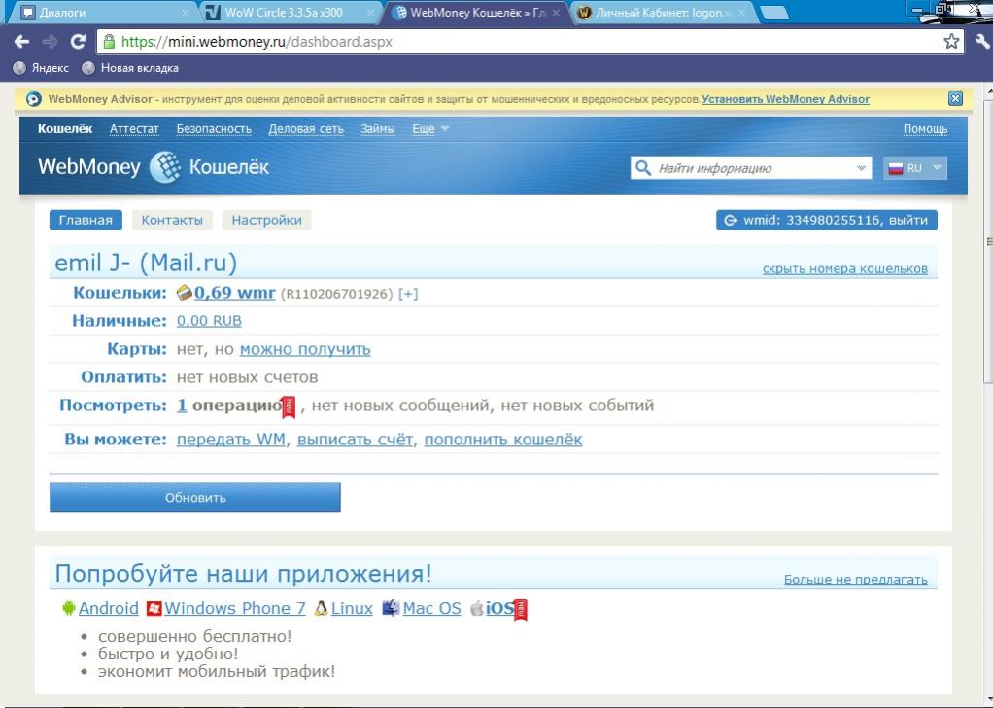The width and height of the screenshot is (993, 708).
Task: Expand the RU language dropdown
Action: click(x=937, y=168)
